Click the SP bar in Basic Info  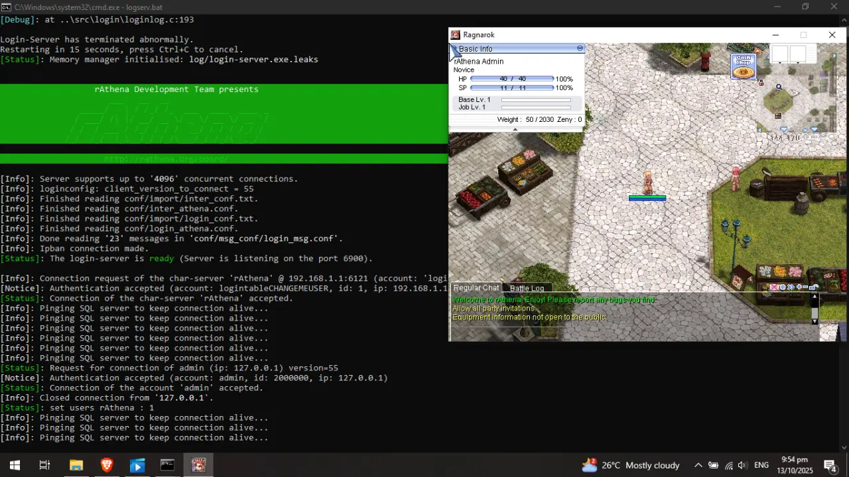(512, 88)
